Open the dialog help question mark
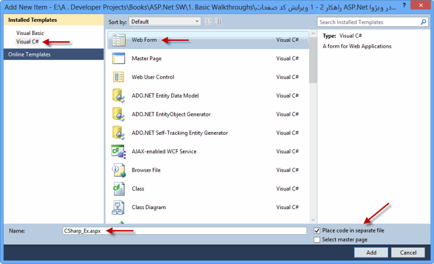The image size is (434, 264). [404, 5]
